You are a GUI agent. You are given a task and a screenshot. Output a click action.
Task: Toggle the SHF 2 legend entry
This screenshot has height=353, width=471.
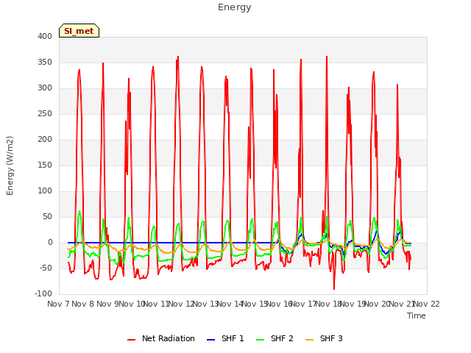tap(275, 338)
